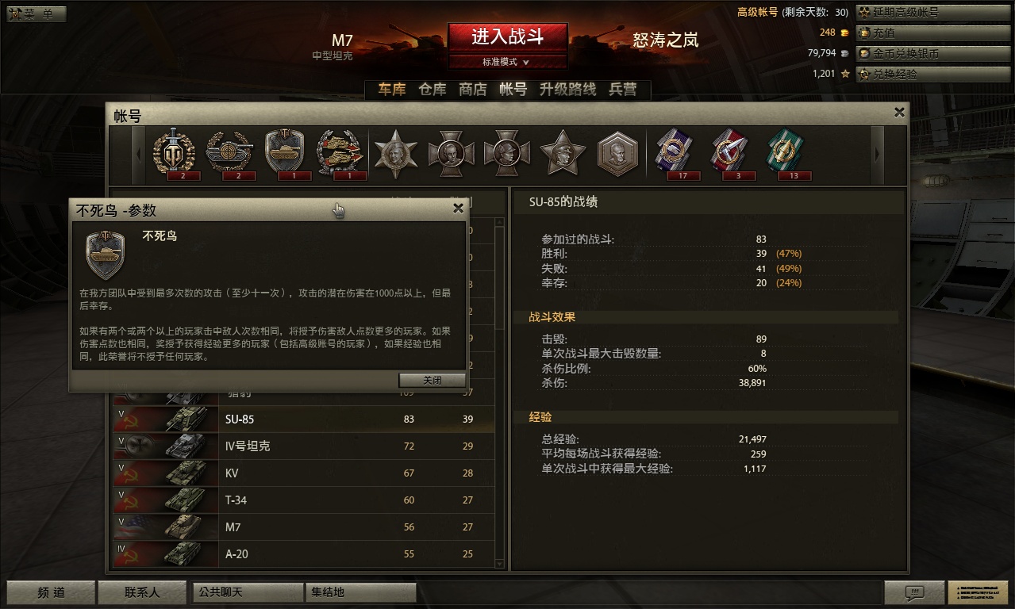The width and height of the screenshot is (1015, 609).
Task: Select the hexagonal portrait medal icon
Action: point(618,153)
